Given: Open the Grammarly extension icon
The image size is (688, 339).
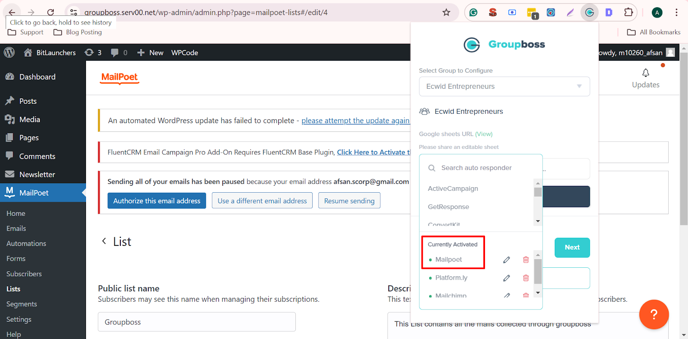Looking at the screenshot, I should (x=473, y=12).
